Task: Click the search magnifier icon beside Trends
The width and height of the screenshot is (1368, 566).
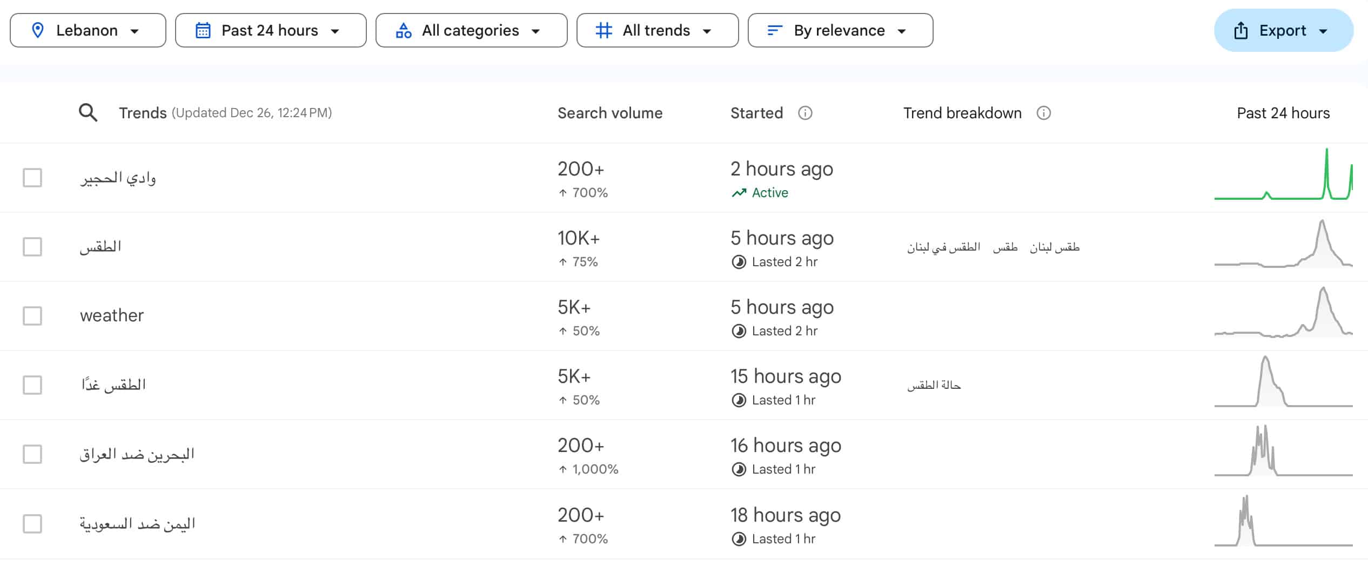Action: pos(88,113)
